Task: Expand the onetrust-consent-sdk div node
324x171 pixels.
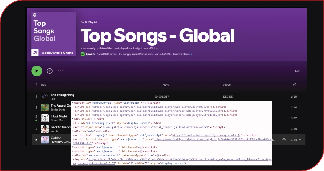Action: [72, 155]
